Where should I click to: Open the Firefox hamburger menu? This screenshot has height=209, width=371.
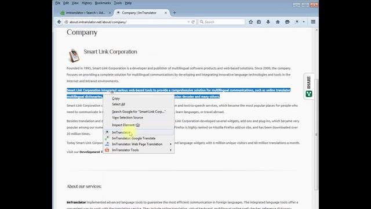pyautogui.click(x=313, y=22)
